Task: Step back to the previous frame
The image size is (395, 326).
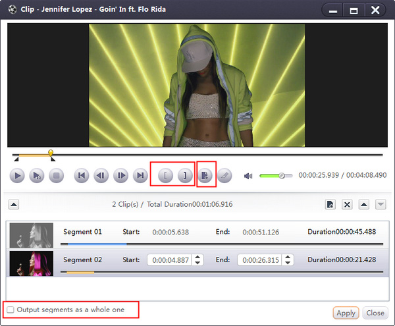Action: (101, 176)
